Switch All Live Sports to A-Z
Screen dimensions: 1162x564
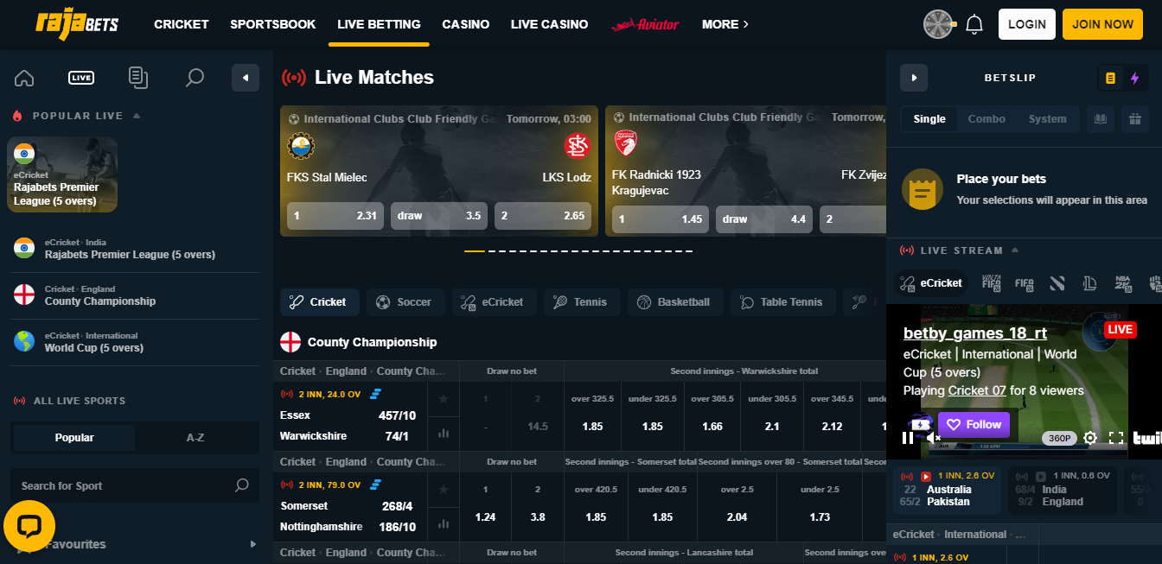coord(195,438)
